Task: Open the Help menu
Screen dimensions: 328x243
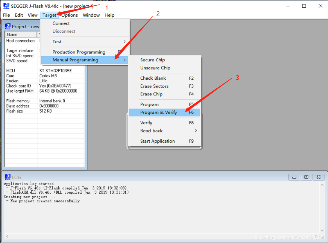Action: click(110, 15)
